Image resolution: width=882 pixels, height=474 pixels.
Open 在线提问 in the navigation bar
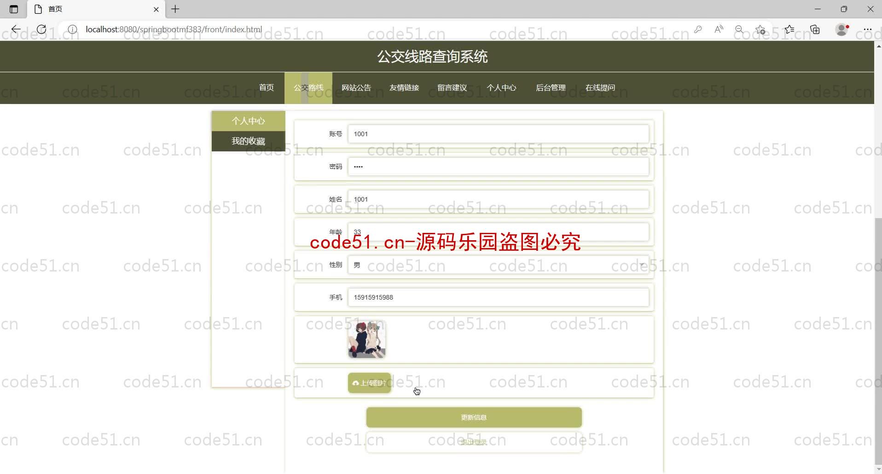click(600, 87)
